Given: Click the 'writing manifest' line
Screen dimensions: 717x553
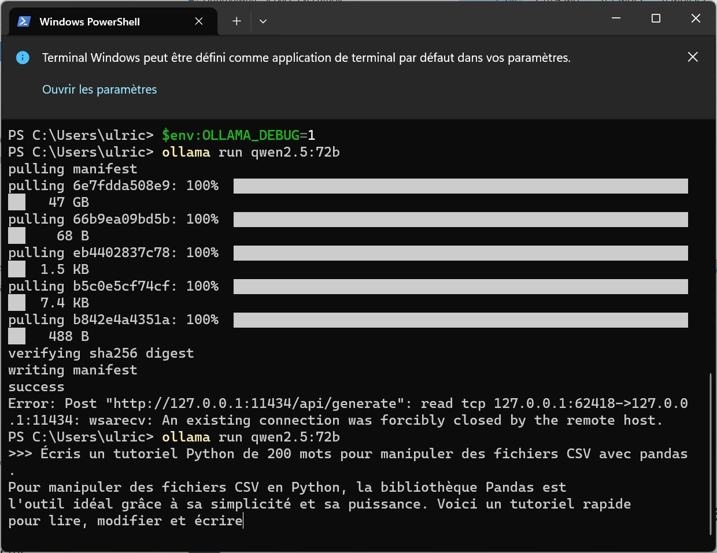Looking at the screenshot, I should 73,370.
